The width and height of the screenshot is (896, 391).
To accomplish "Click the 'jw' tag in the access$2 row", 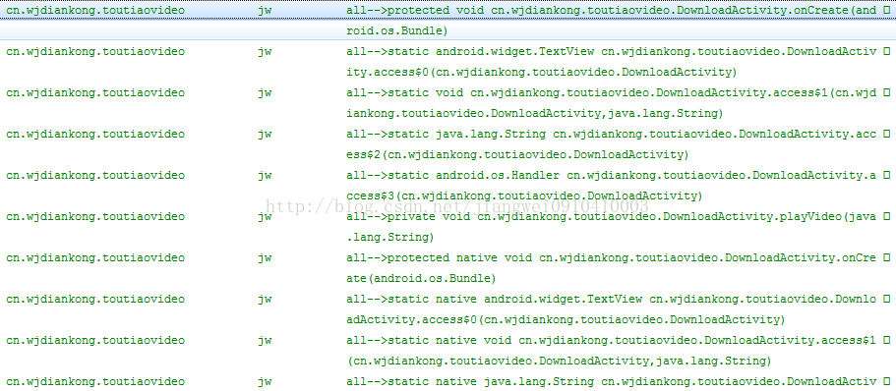I will click(x=264, y=135).
